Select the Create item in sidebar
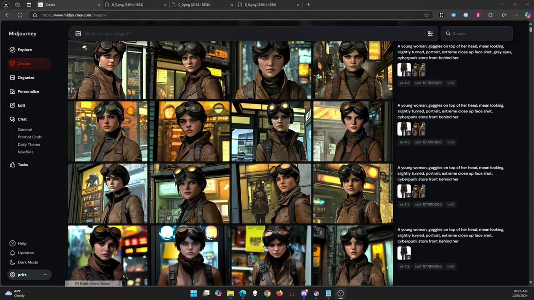This screenshot has width=534, height=300. (x=29, y=64)
